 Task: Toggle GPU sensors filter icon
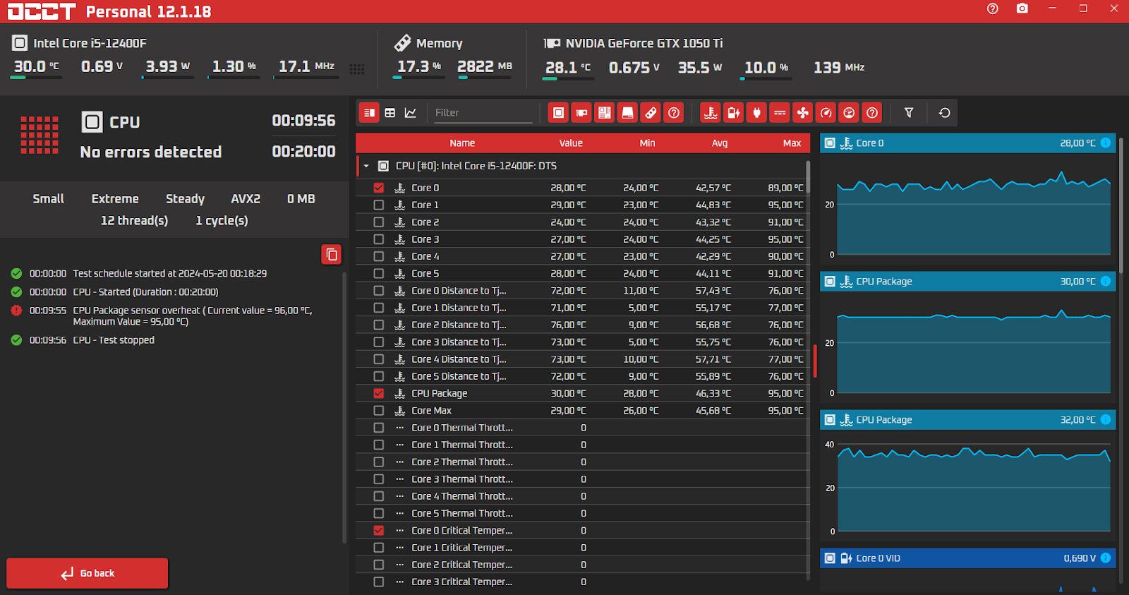coord(581,113)
